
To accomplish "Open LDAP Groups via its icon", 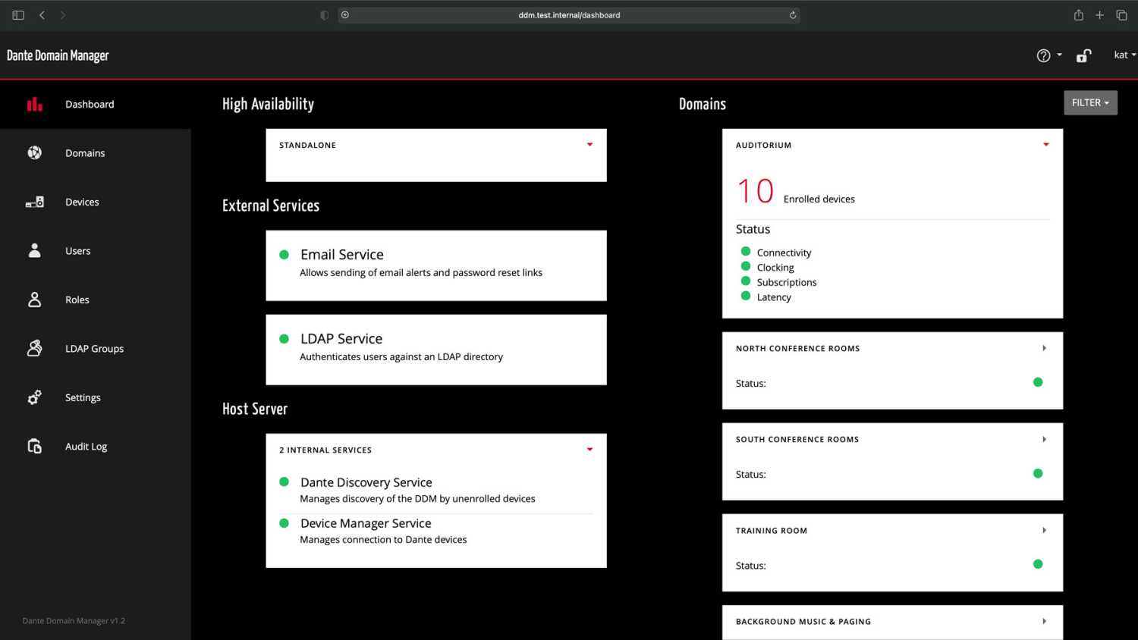I will tap(34, 348).
